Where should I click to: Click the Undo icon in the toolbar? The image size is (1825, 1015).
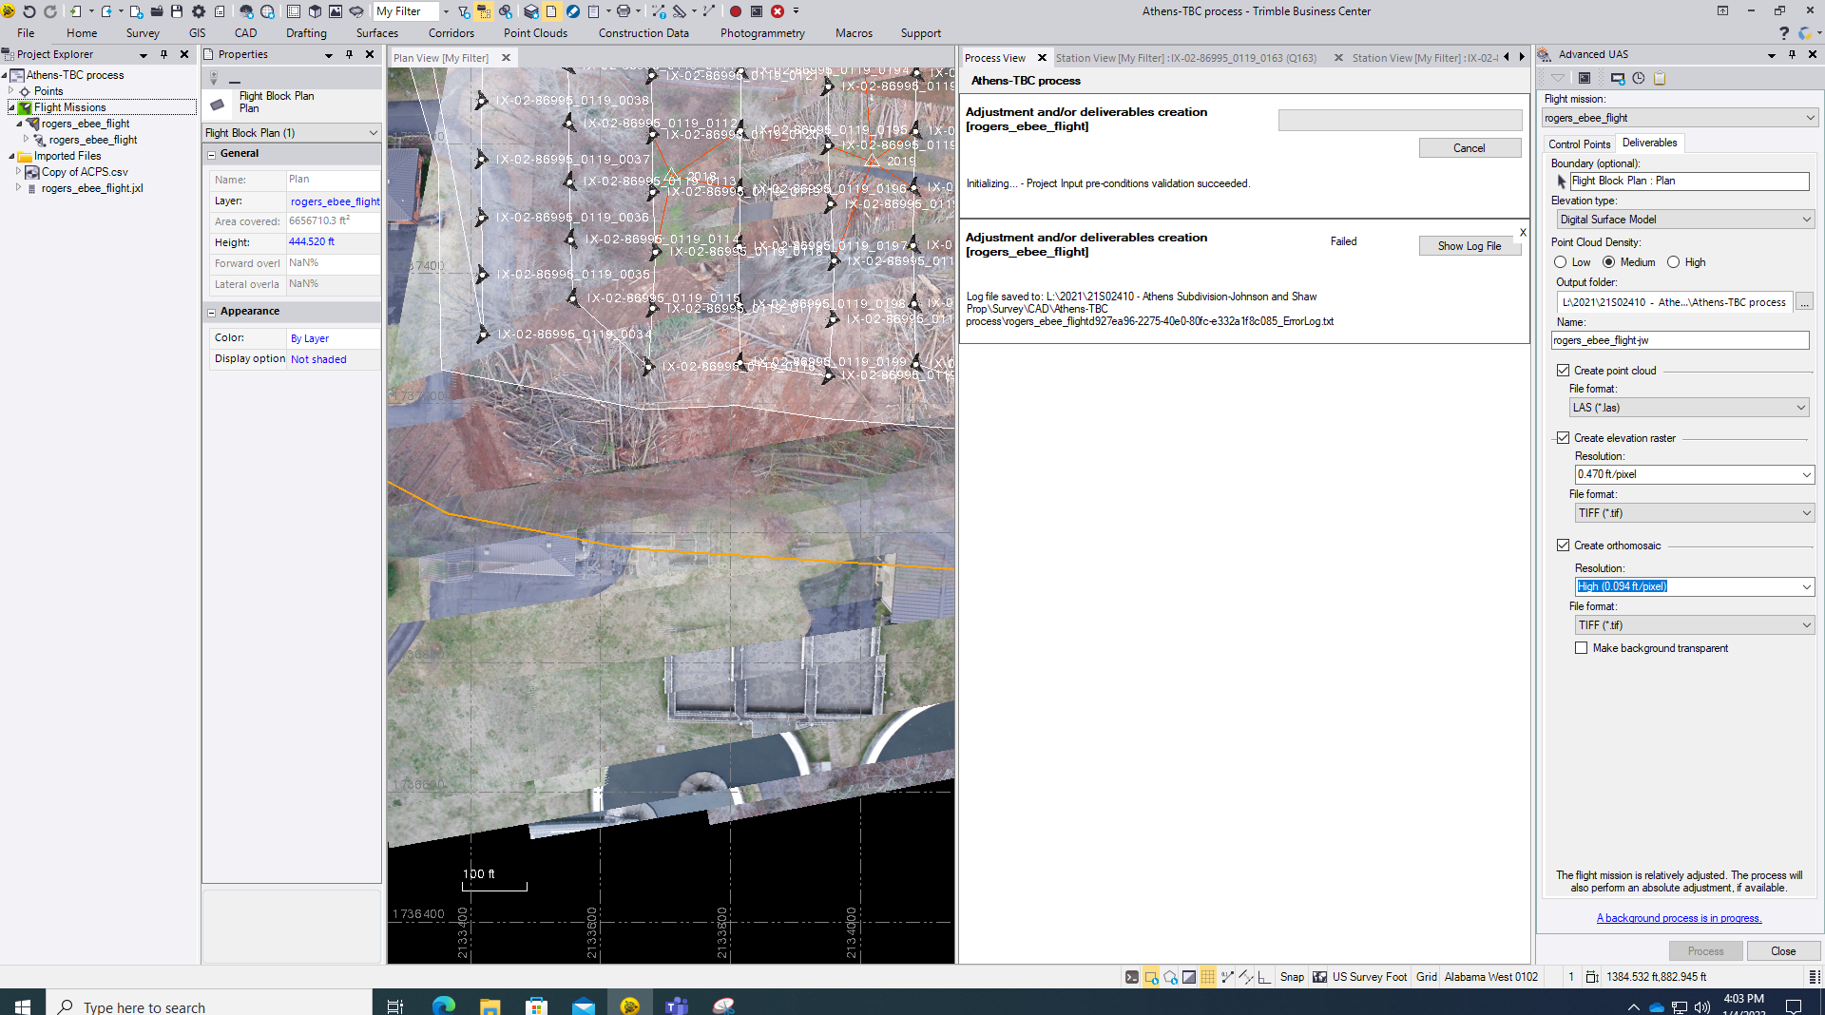tap(29, 11)
